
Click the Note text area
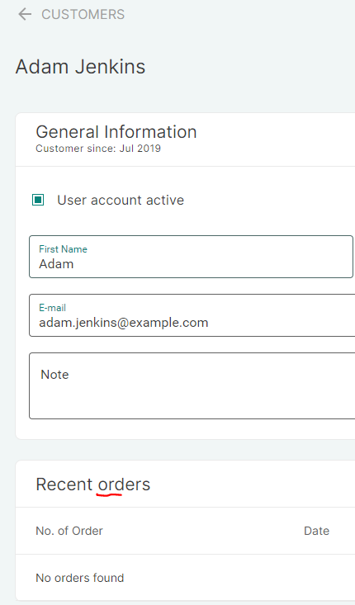coord(192,385)
